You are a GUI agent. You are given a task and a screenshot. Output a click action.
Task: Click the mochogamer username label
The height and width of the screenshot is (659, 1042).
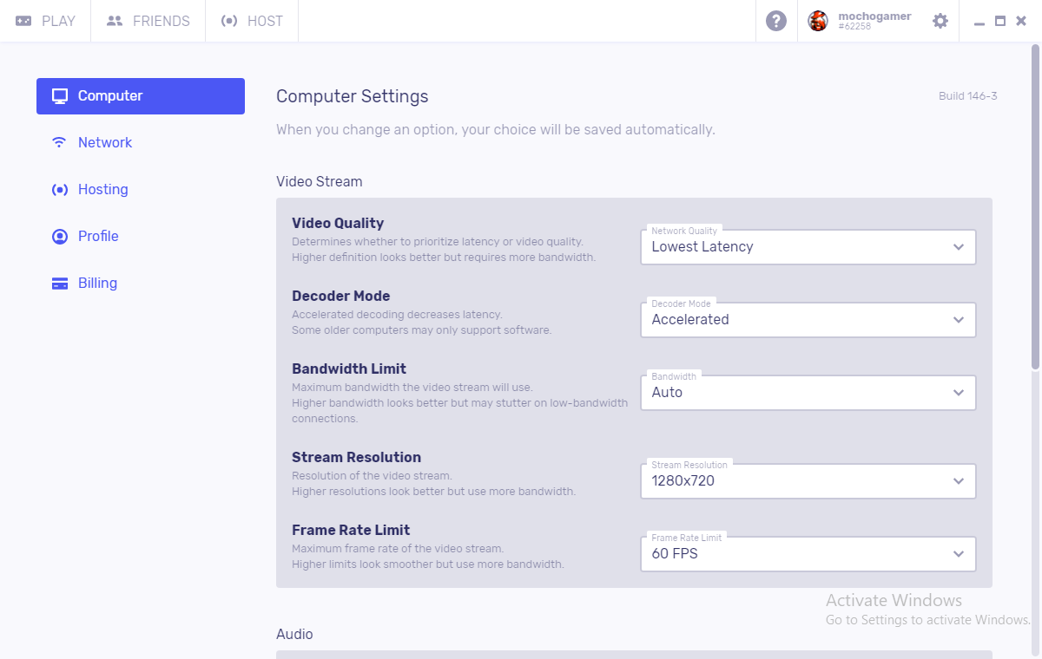click(874, 16)
